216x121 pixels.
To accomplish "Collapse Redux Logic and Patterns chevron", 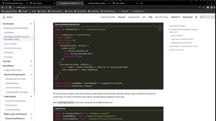I will tap(31, 114).
